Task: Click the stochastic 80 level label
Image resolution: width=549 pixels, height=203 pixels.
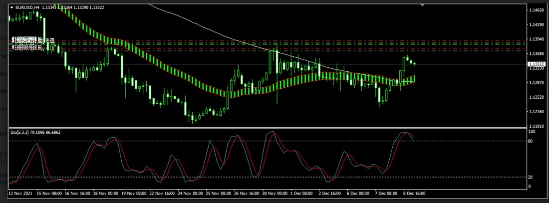Action: (532, 141)
